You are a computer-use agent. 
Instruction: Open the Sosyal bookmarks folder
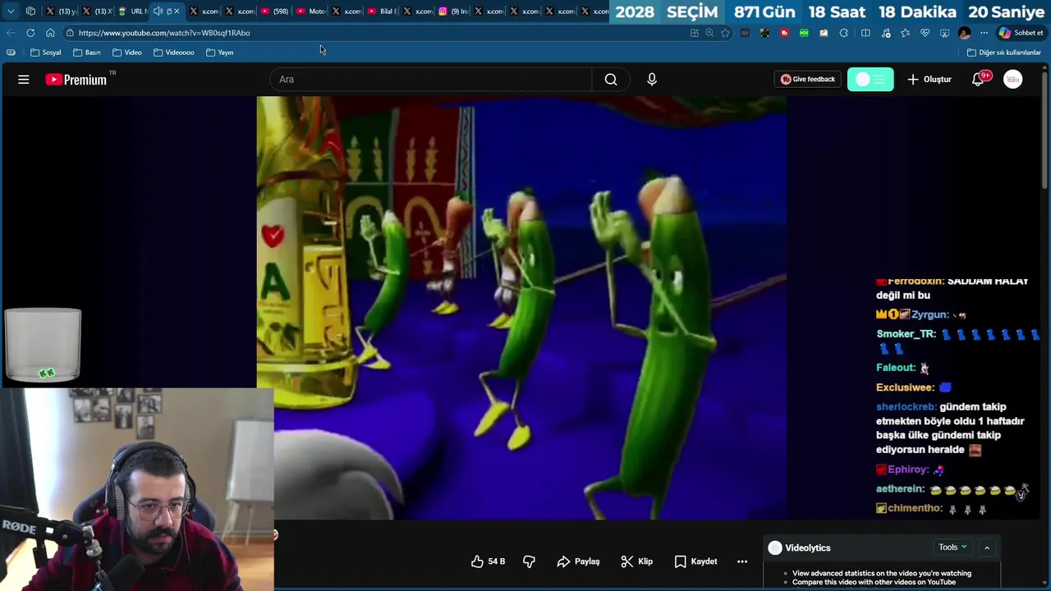(x=45, y=53)
